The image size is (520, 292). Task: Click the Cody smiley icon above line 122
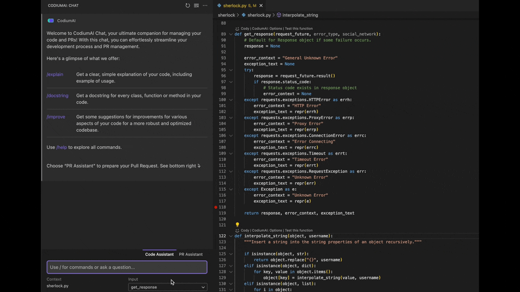point(237,230)
